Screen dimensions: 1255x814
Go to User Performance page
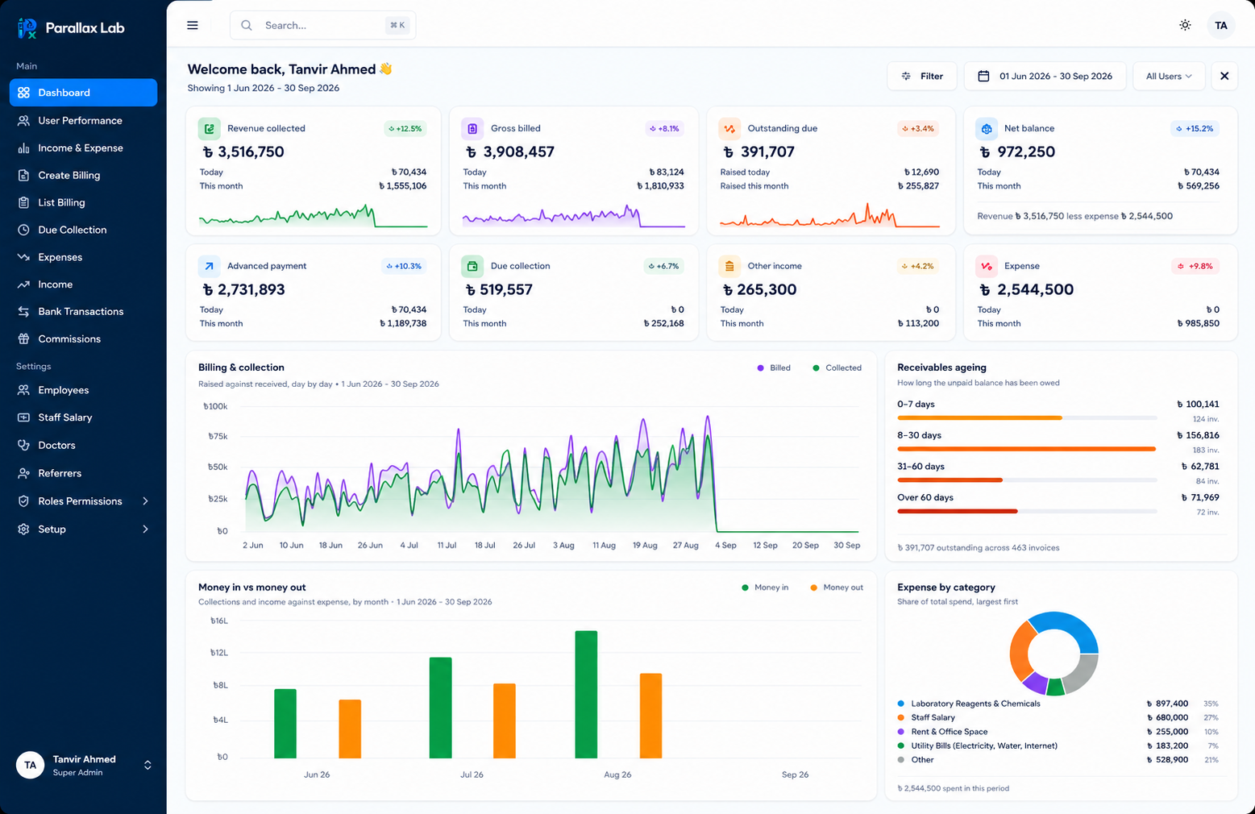[84, 121]
